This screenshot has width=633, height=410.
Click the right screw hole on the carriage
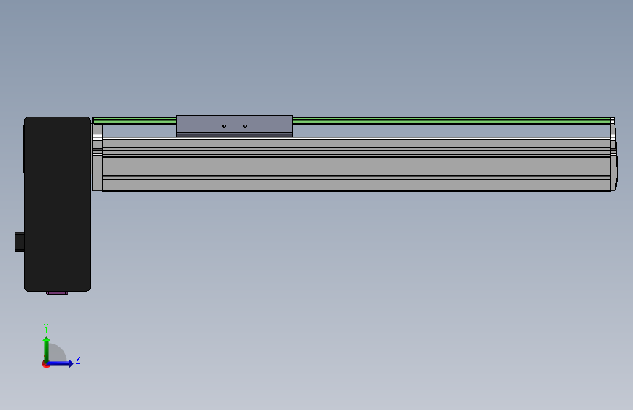(245, 126)
